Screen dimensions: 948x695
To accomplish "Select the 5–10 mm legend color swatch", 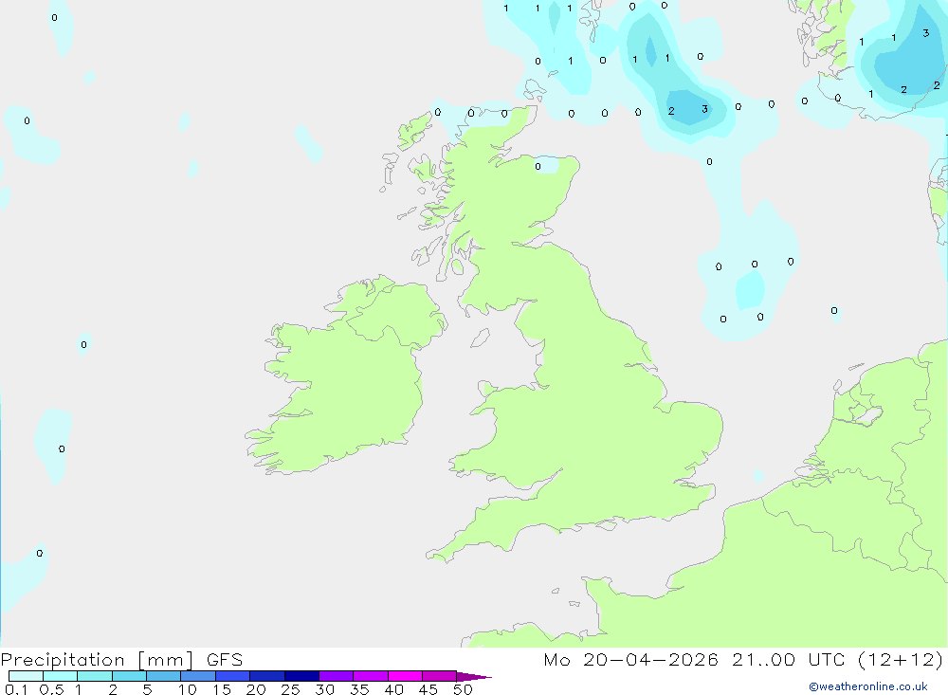I will pyautogui.click(x=164, y=676).
